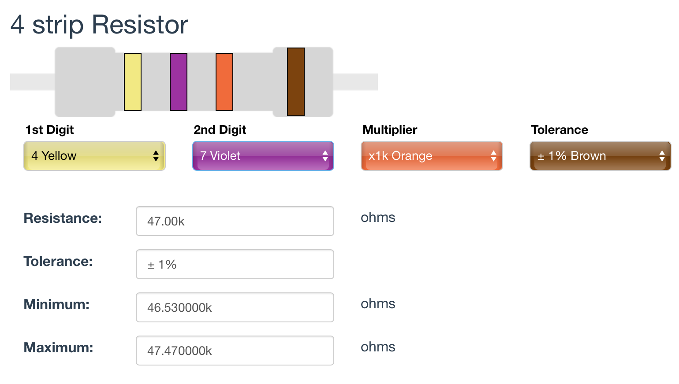This screenshot has width=679, height=384.
Task: Click the brown tolerance band on resistor
Action: (296, 82)
